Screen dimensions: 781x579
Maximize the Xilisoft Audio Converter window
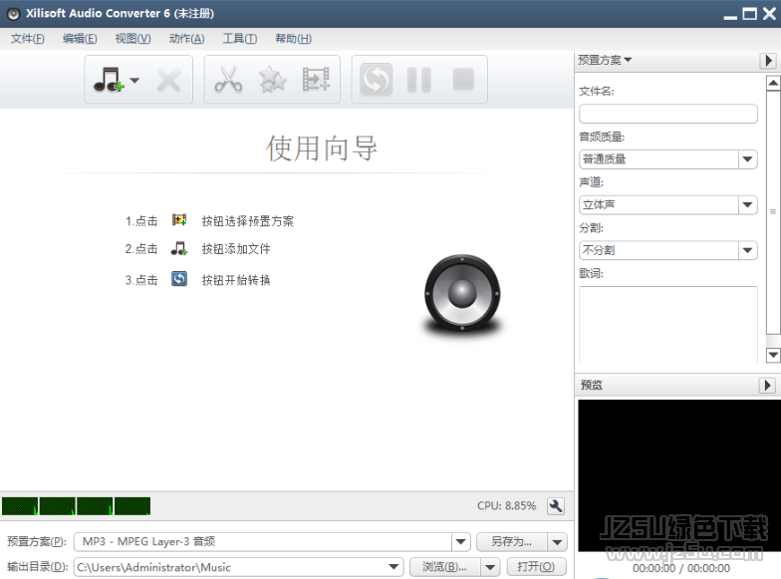(749, 14)
